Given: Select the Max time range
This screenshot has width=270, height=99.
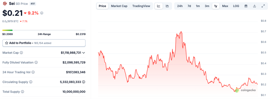Looking at the screenshot, I should [225, 6].
